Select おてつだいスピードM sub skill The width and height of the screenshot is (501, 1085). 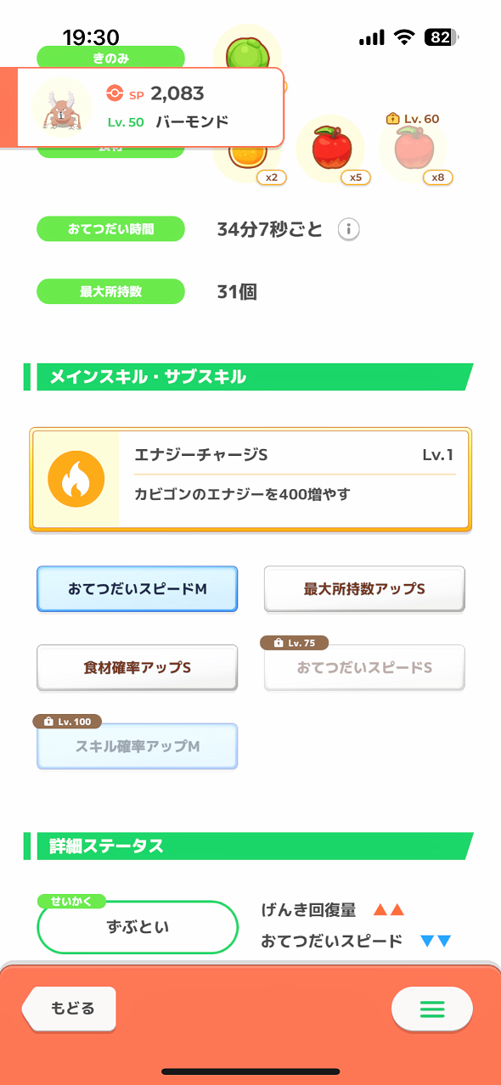click(137, 588)
